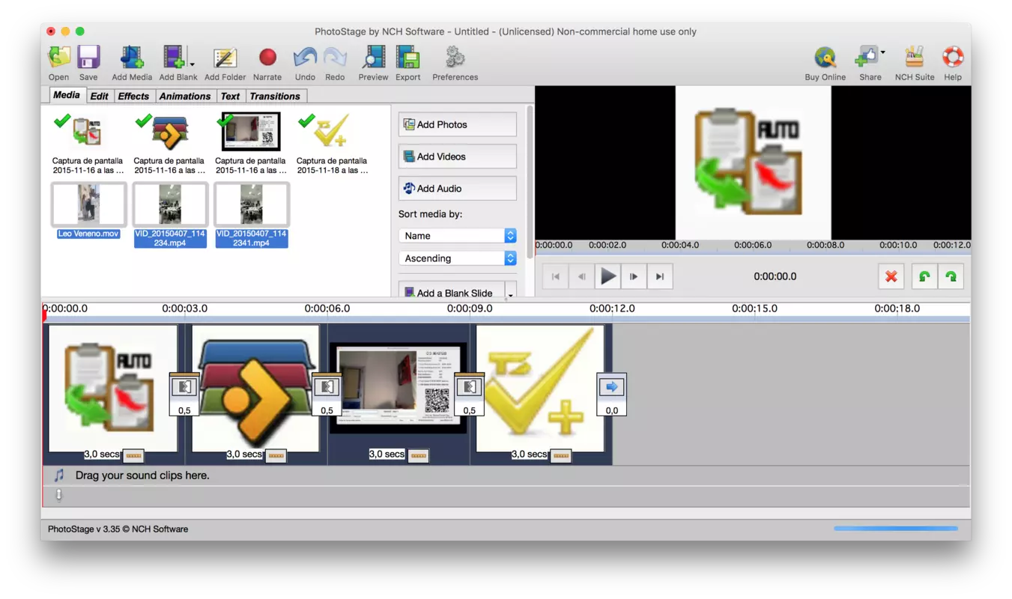Click the 0,5 transition duration after the first slide

184,410
